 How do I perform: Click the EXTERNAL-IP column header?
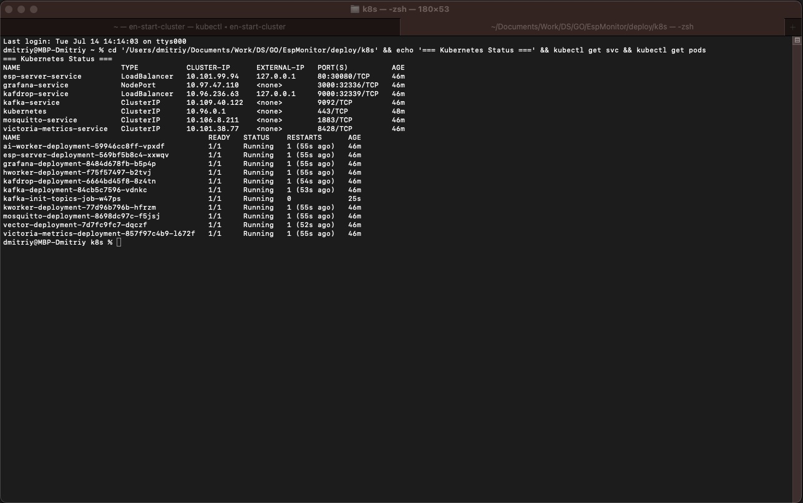pos(280,67)
